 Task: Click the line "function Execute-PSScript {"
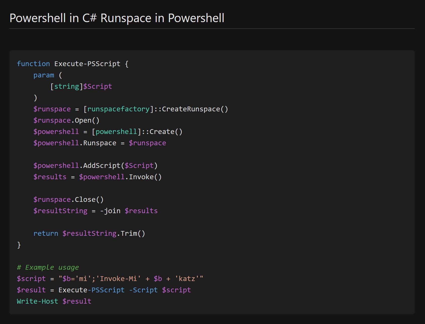[x=73, y=64]
